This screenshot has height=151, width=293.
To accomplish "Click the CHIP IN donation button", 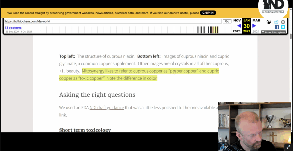I will (208, 13).
